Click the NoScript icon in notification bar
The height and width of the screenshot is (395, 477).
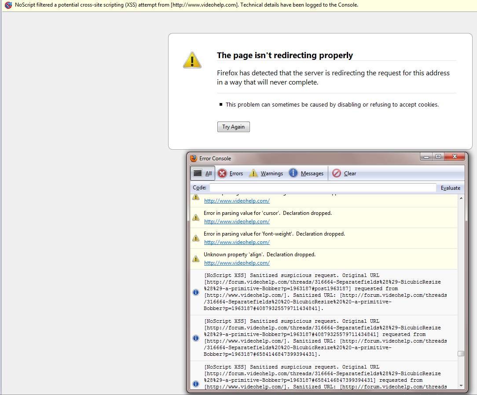8,5
